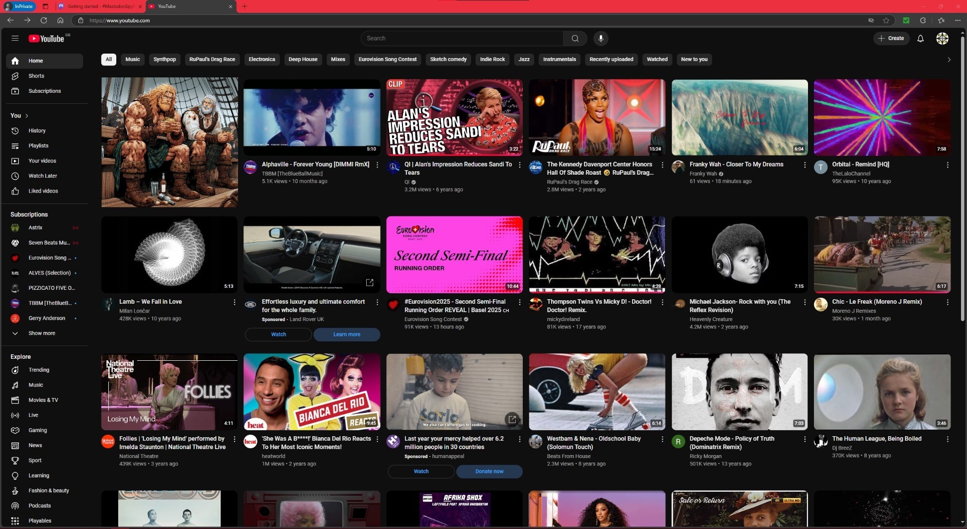Go to Shorts in sidebar
Image resolution: width=967 pixels, height=529 pixels.
point(44,76)
